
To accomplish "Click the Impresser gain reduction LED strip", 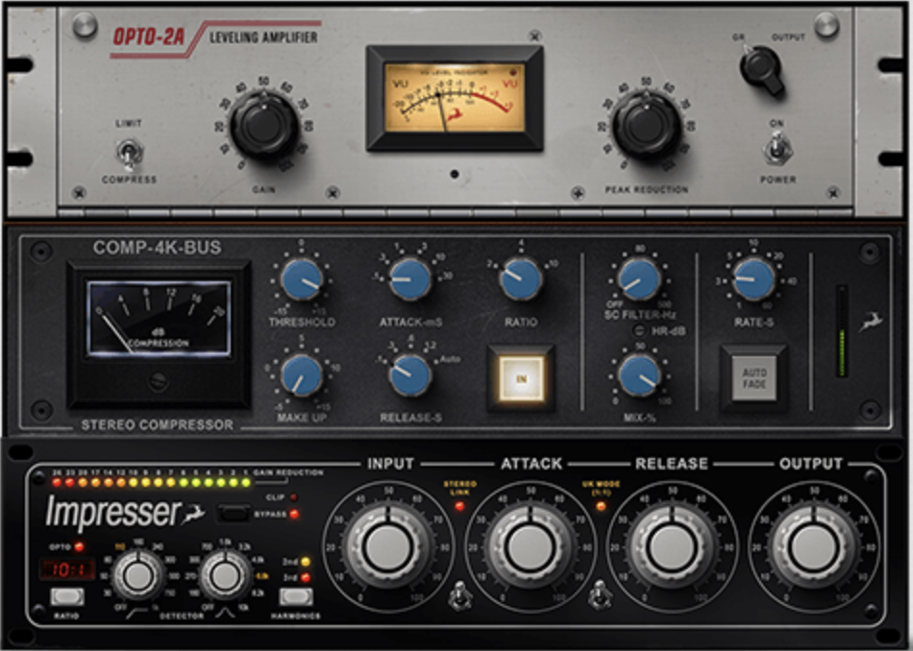I will 151,482.
